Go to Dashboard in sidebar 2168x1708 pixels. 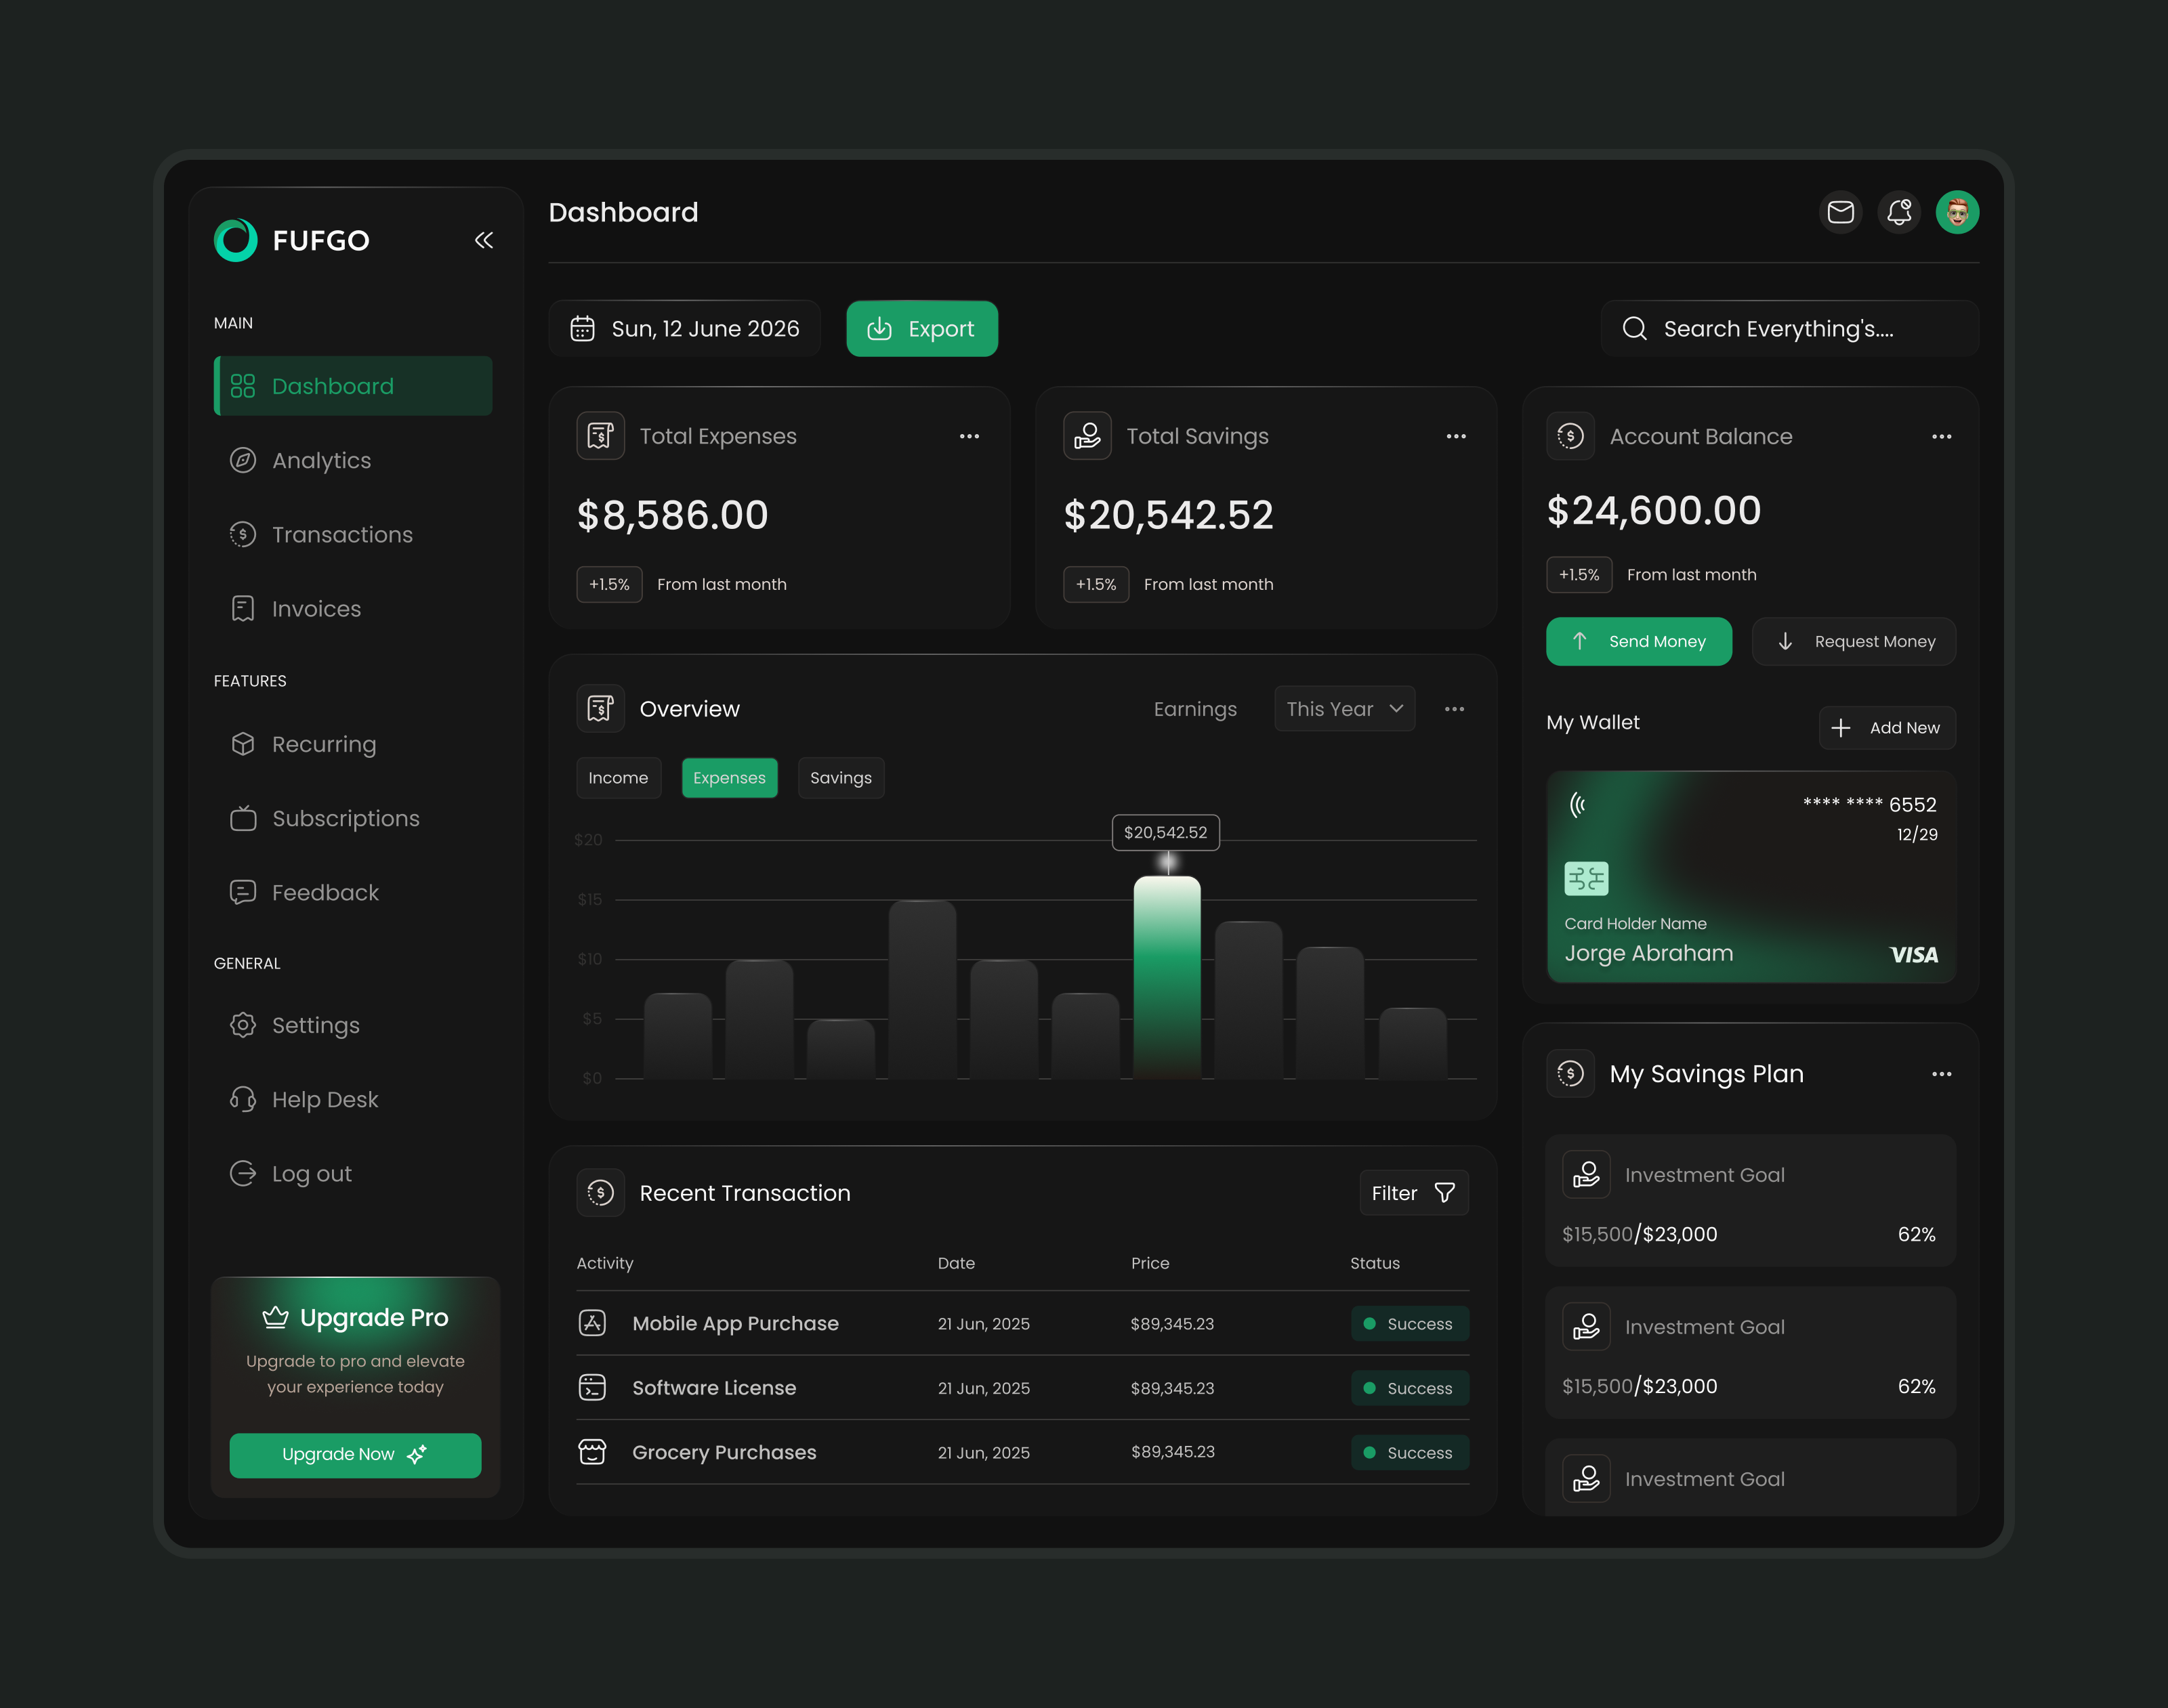tap(353, 386)
